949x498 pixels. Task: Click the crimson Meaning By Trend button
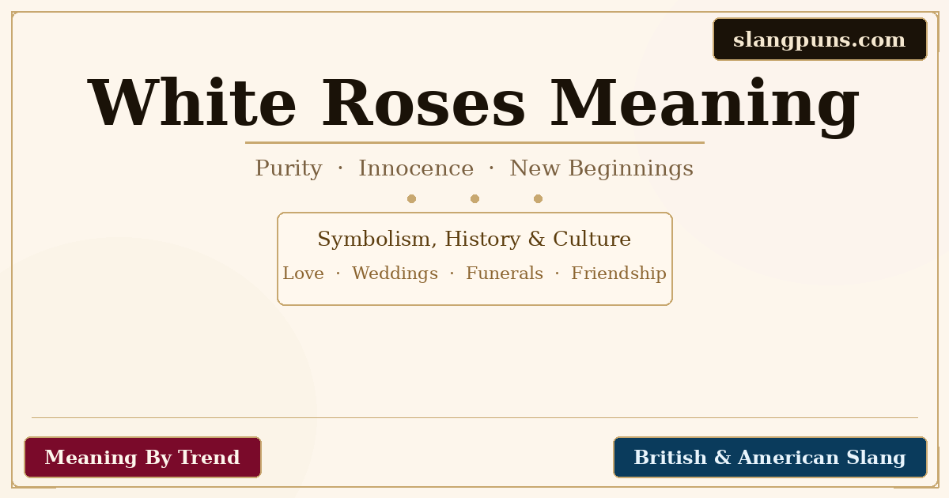tap(142, 457)
